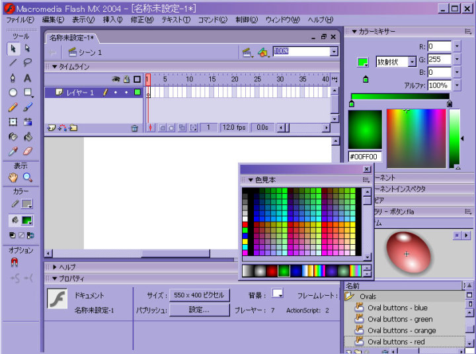Screen dimensions: 476x354
Task: Open the 修正(M) menu
Action: point(142,20)
